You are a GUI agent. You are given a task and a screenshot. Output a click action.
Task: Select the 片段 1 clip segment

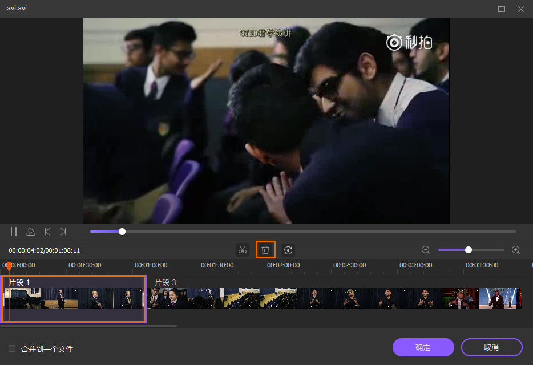click(73, 299)
